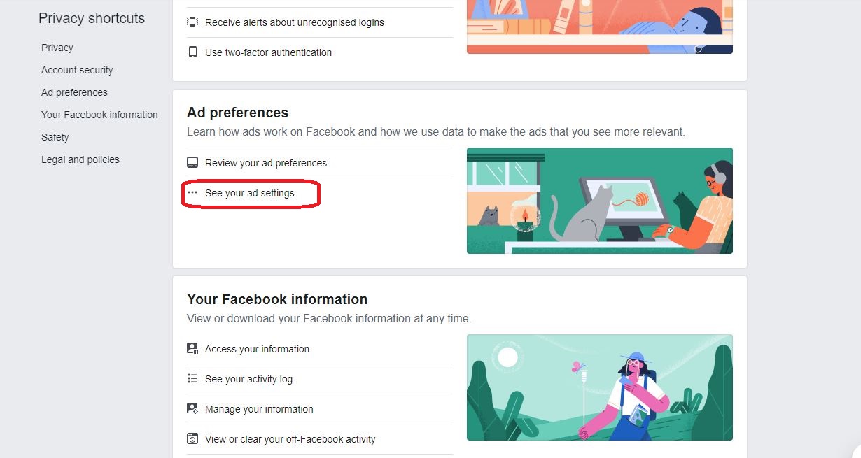
Task: Click the mobile icon beside two-factor authentication
Action: (192, 52)
